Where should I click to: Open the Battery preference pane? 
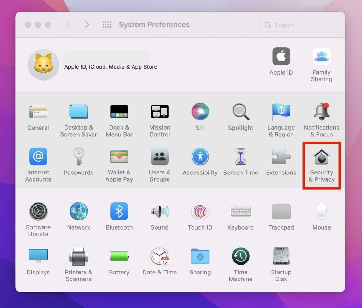(x=119, y=256)
